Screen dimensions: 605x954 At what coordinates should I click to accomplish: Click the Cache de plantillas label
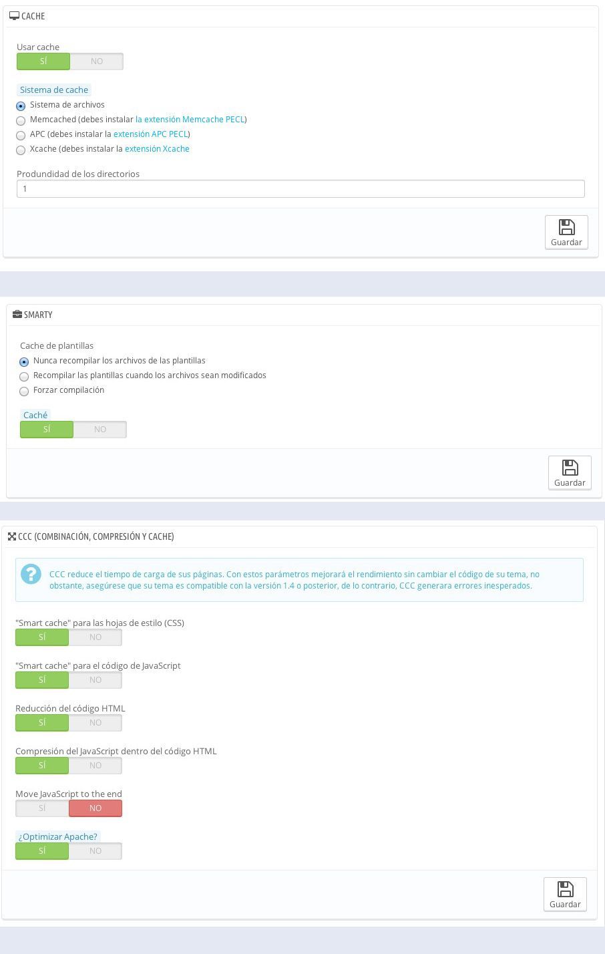[x=57, y=346]
